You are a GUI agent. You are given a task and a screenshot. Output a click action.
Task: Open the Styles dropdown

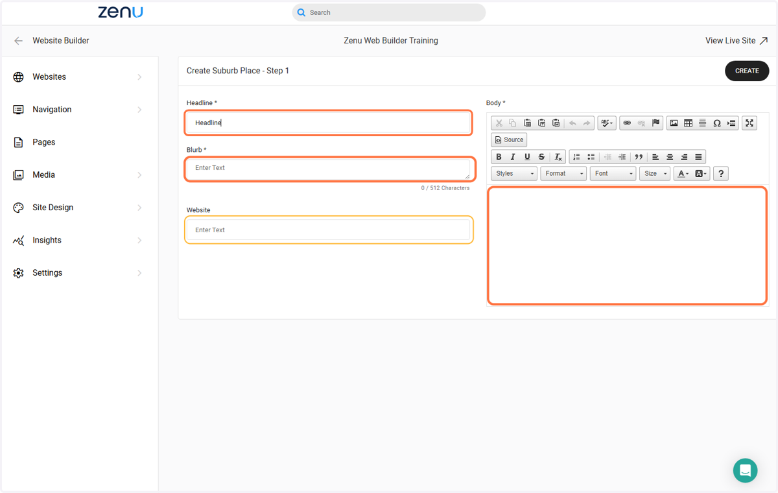tap(514, 173)
